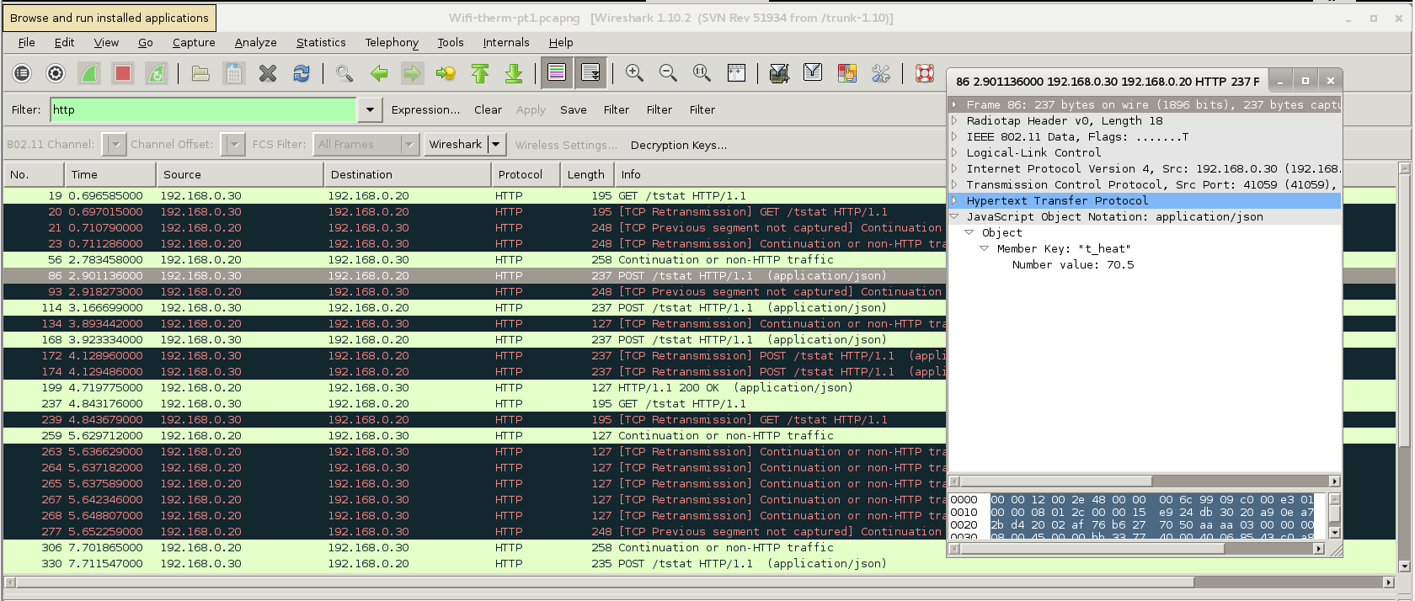Select packet 56 Continuation row
This screenshot has width=1415, height=601.
474,259
